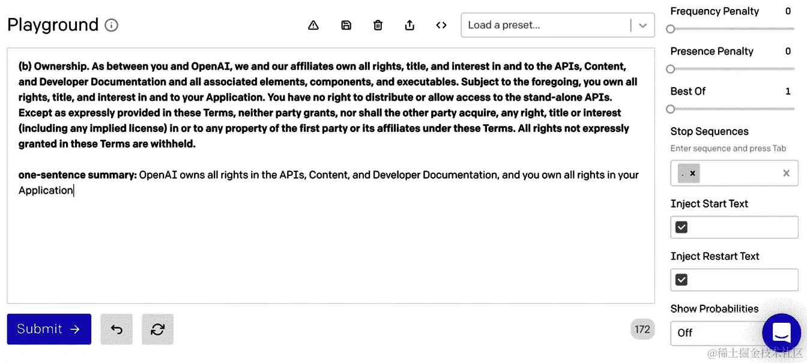This screenshot has height=363, width=807.
Task: Click the 172 token count badge
Action: pos(642,329)
